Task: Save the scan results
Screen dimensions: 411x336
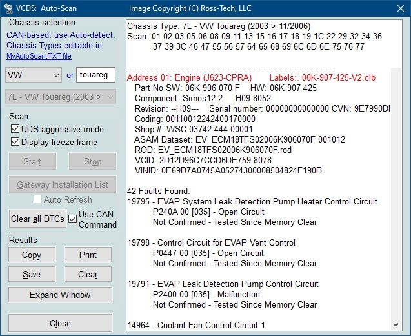Action: click(32, 274)
